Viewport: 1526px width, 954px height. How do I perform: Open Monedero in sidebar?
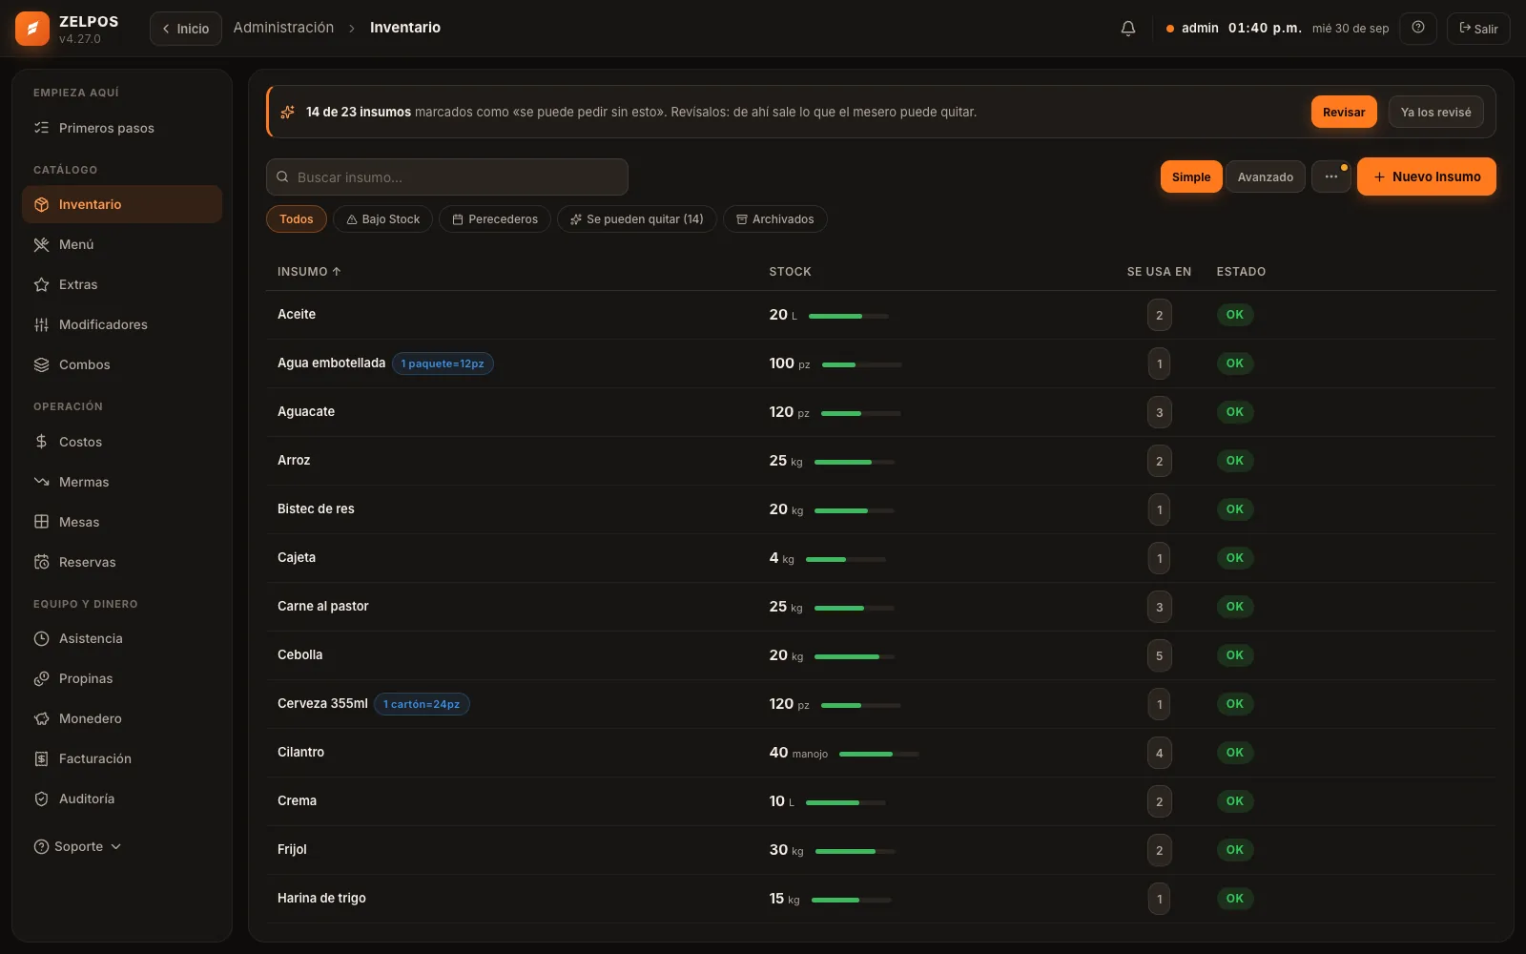click(122, 718)
